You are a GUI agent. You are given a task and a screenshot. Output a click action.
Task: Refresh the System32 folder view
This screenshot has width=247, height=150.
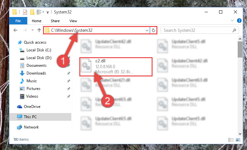[154, 30]
